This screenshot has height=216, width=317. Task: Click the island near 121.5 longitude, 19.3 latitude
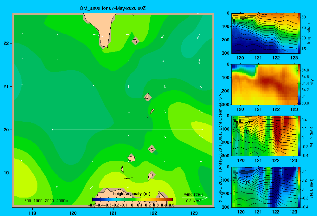(132, 158)
